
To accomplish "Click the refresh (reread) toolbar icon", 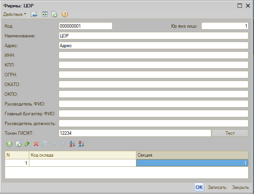I will point(45,14).
